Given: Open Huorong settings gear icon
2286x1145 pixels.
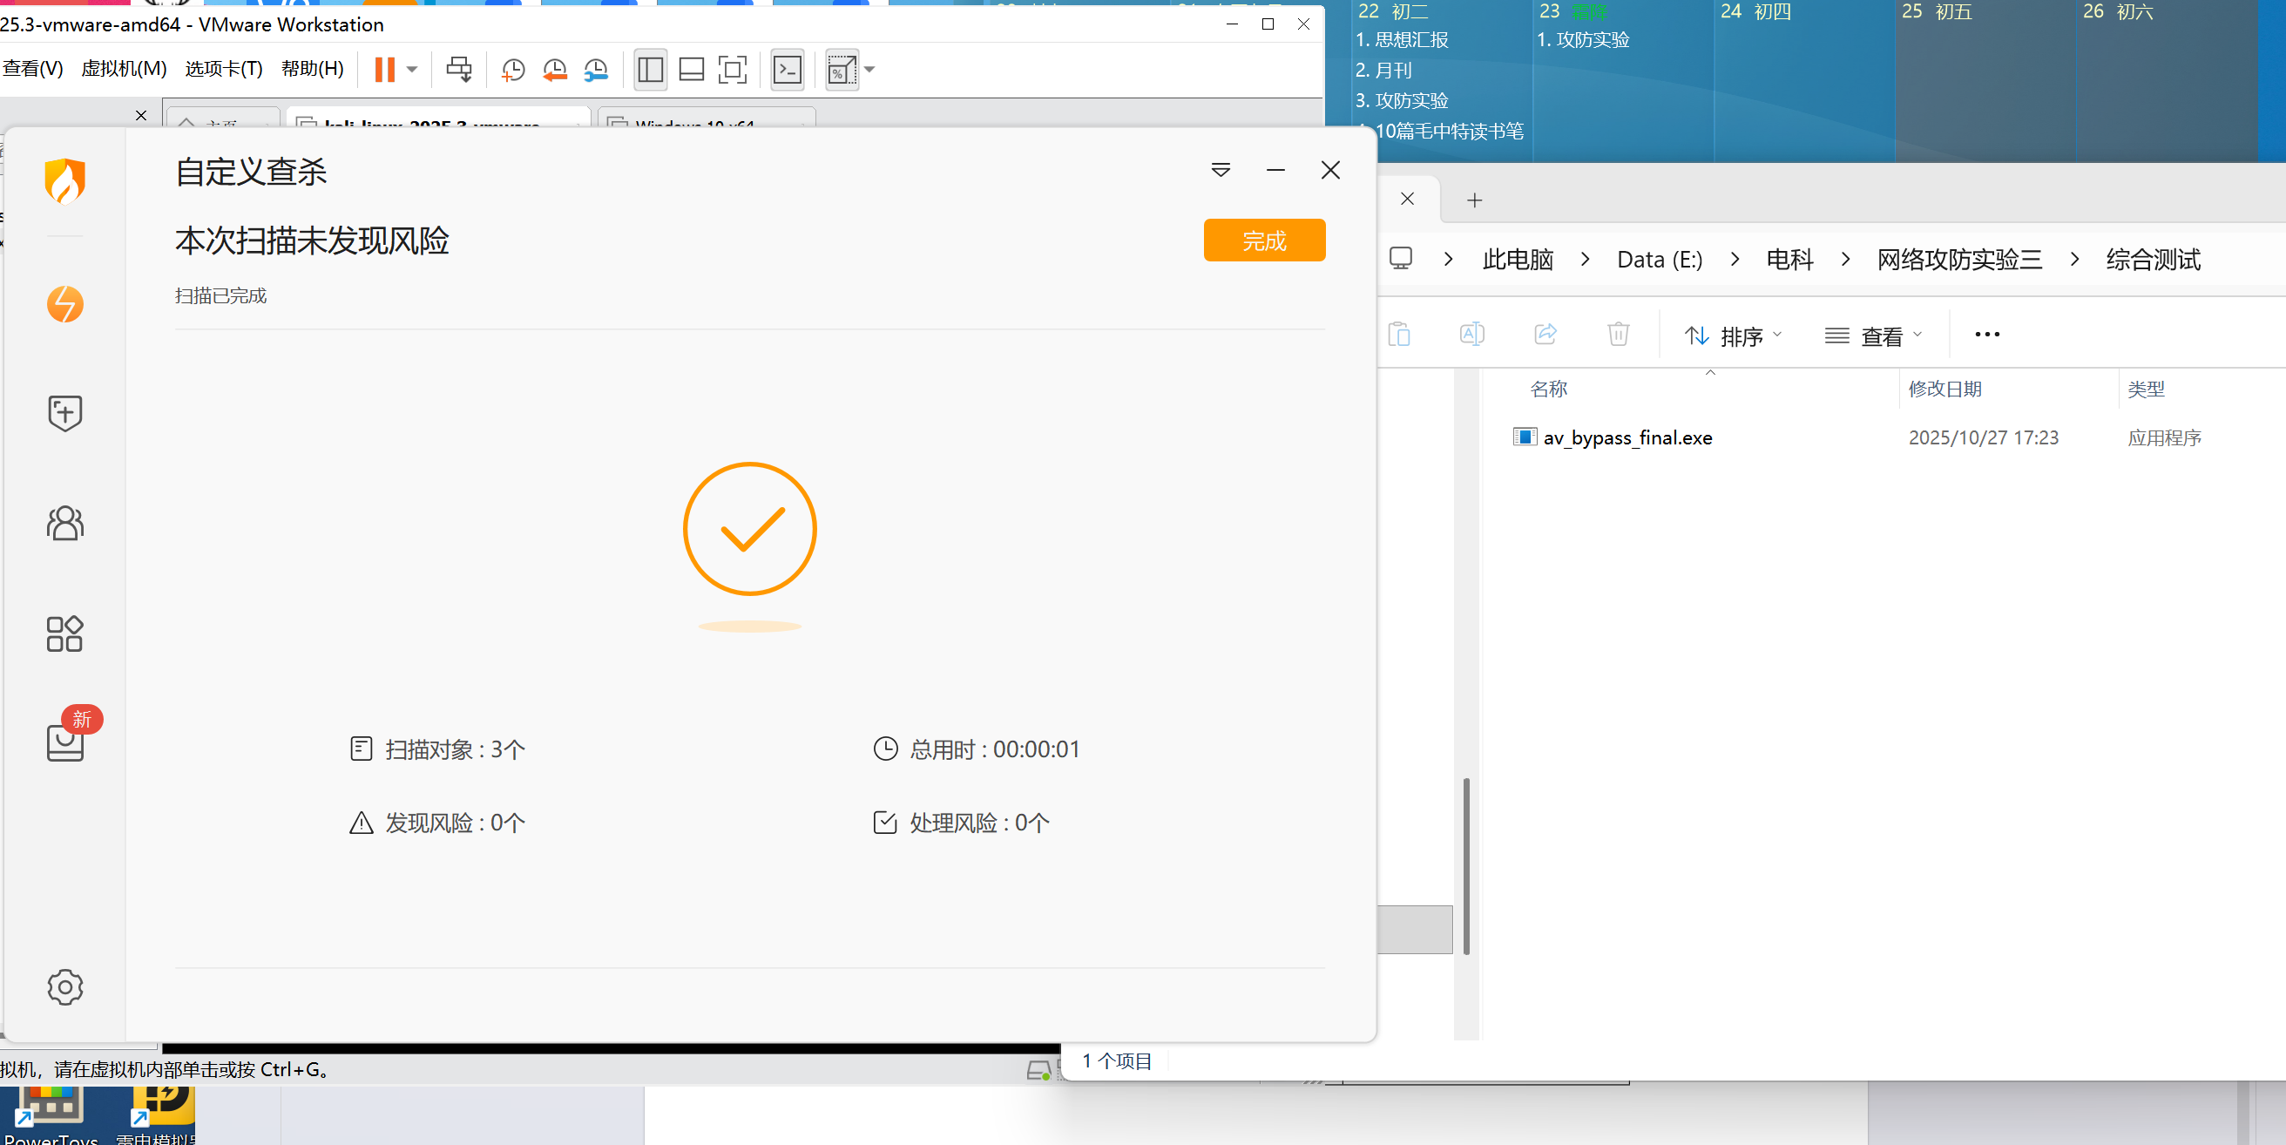Looking at the screenshot, I should [x=64, y=986].
